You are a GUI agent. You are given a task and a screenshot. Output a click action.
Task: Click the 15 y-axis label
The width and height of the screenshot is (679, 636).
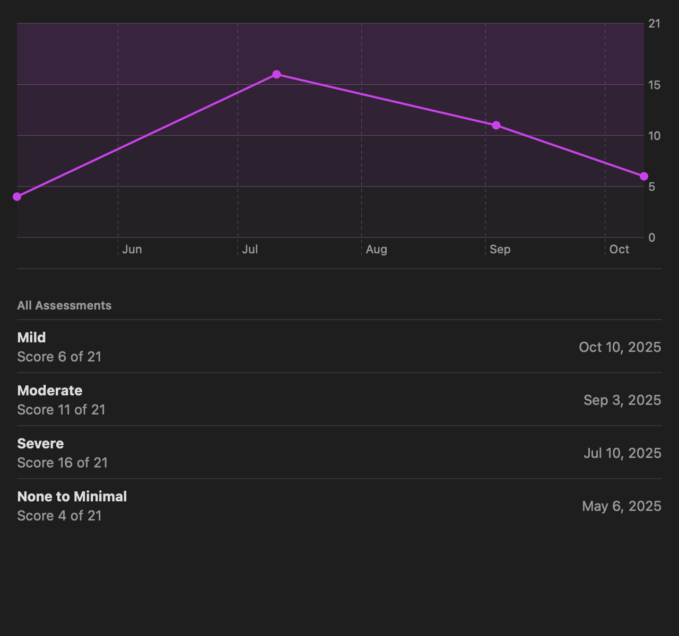coord(655,85)
